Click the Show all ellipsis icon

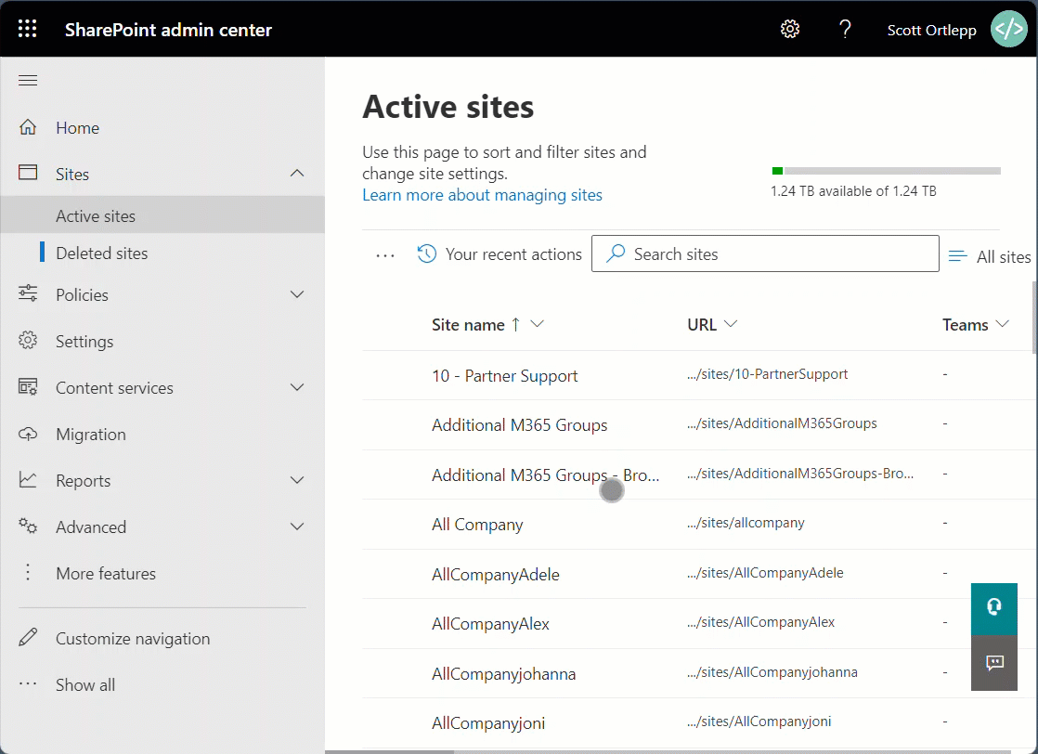point(28,683)
